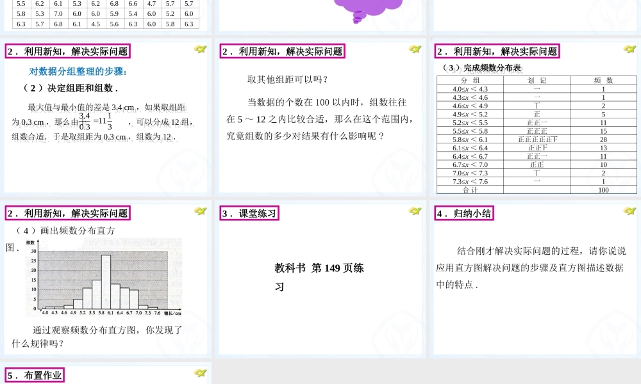The image size is (641, 384).
Task: Select the frequency distribution table
Action: 537,134
